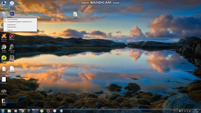The image size is (201, 113).
Task: Open the media player taskbar icon
Action: [x=16, y=111]
